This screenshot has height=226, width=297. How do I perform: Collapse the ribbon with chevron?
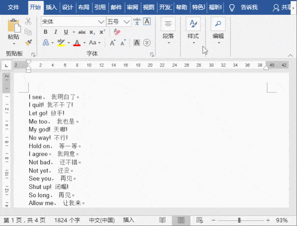click(x=290, y=55)
